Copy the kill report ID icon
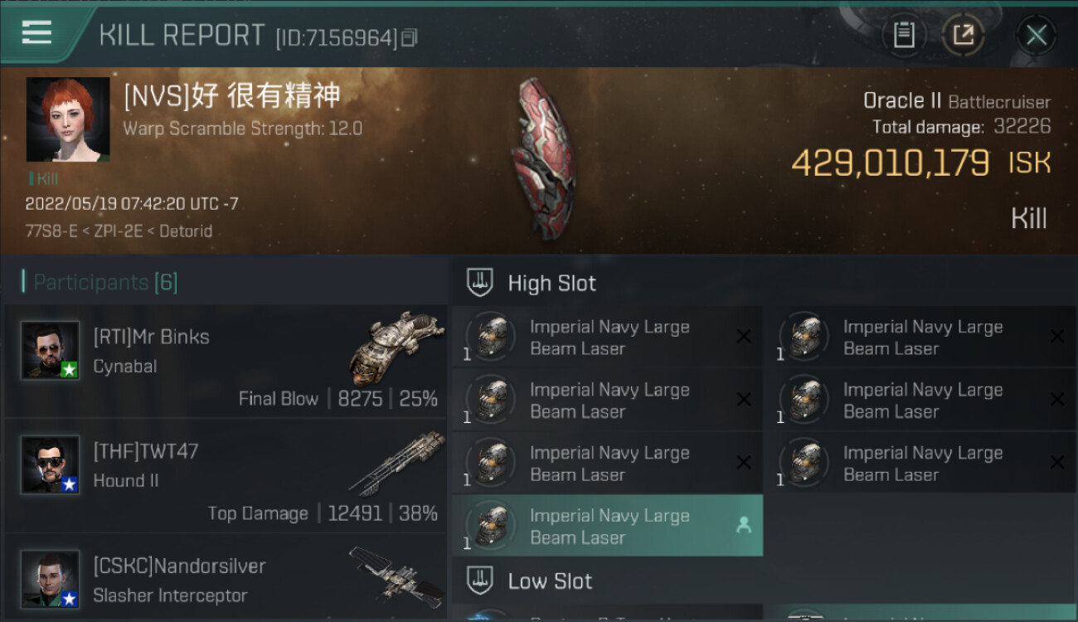 409,37
